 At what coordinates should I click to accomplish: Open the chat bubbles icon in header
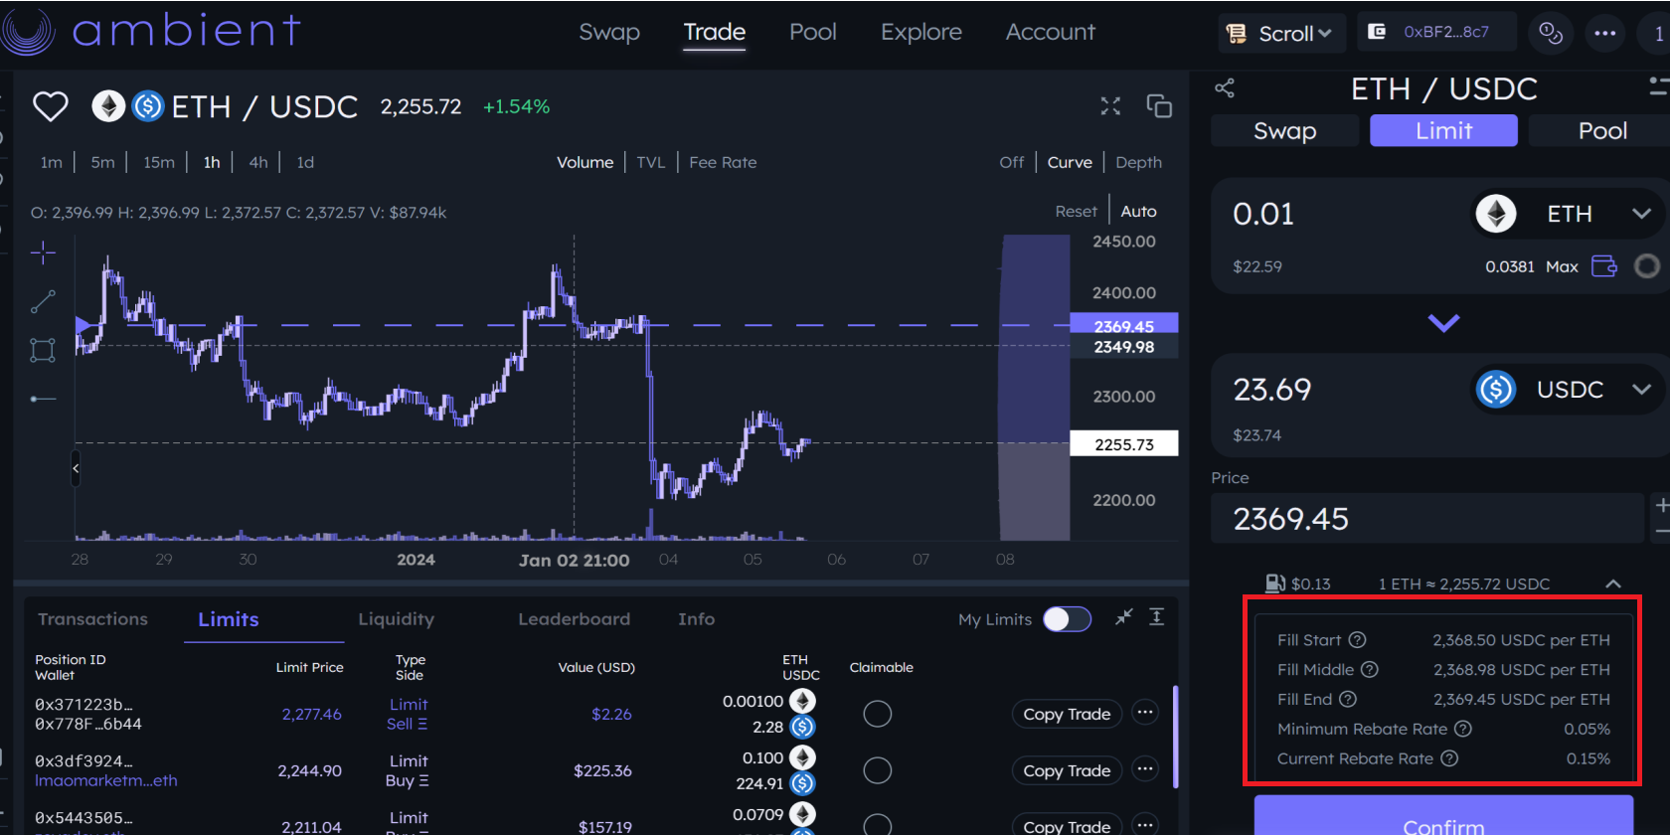[x=1551, y=33]
